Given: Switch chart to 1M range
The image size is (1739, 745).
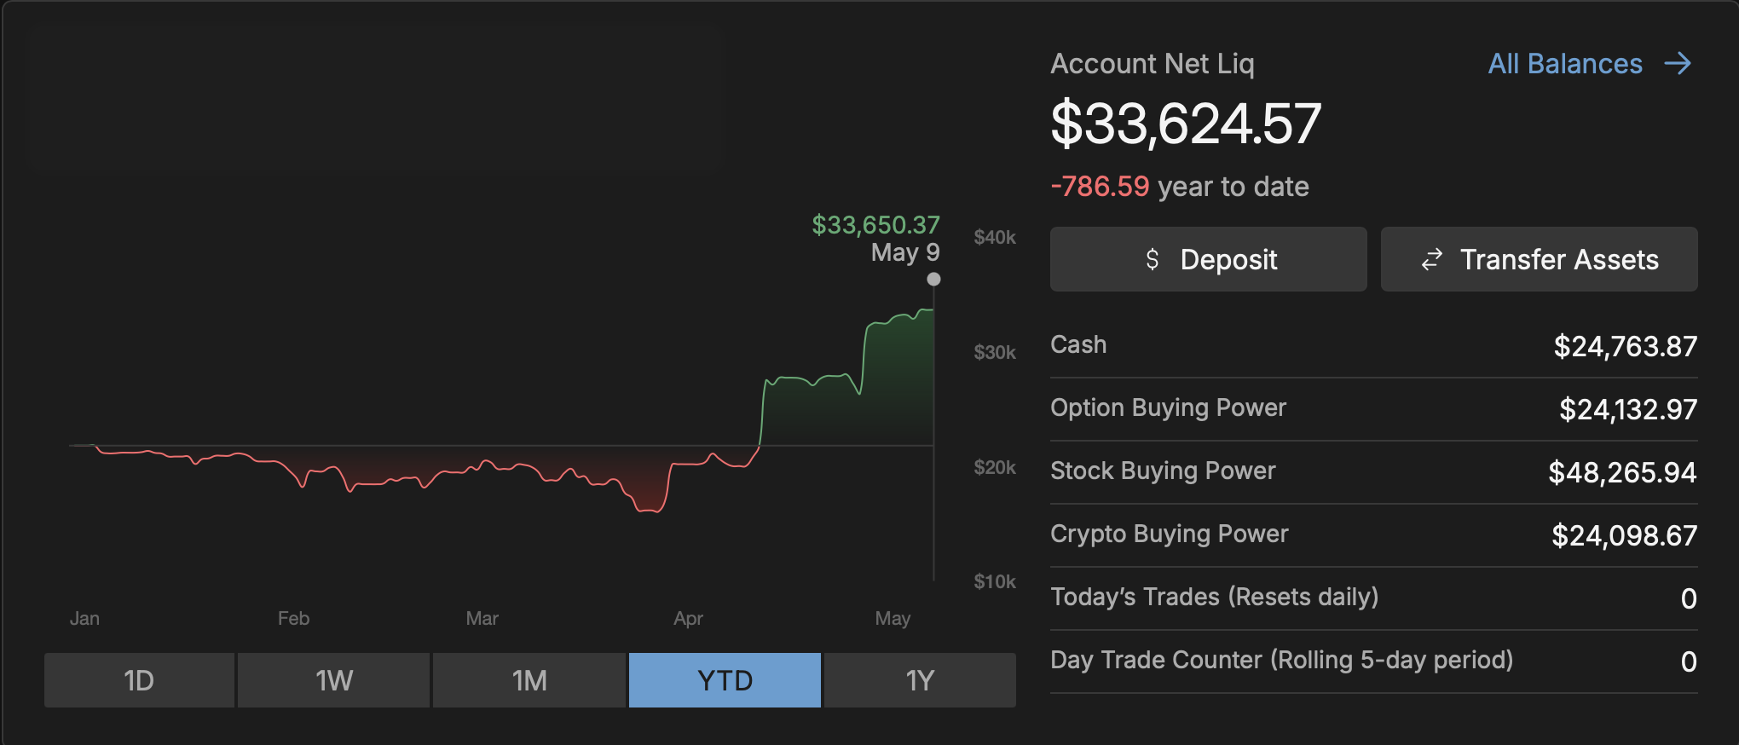Looking at the screenshot, I should (x=529, y=680).
